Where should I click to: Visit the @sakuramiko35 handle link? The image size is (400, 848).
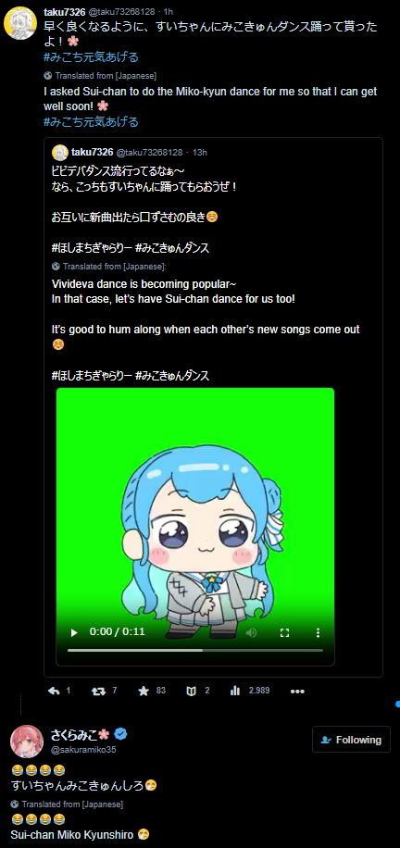click(83, 749)
